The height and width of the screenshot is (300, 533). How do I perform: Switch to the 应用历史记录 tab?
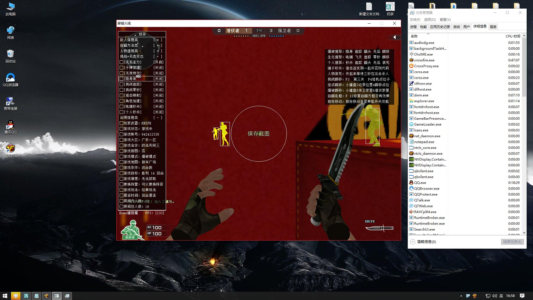tap(440, 27)
